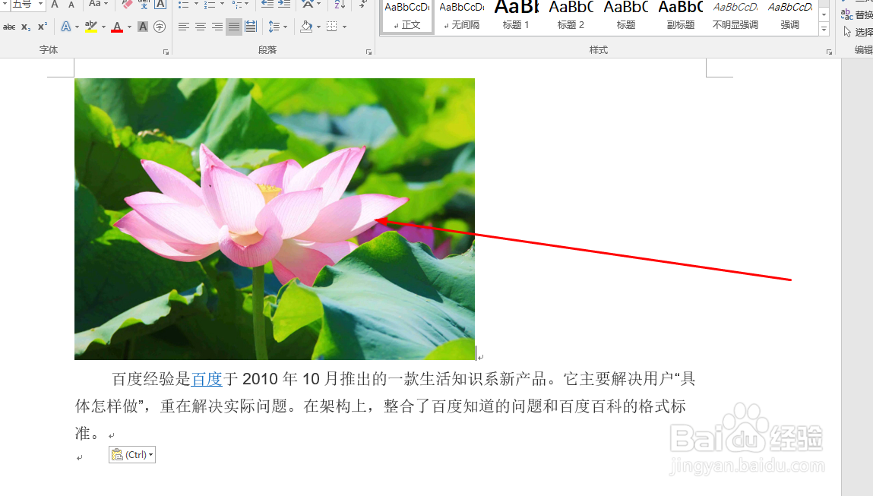Toggle center paragraph alignment
The width and height of the screenshot is (873, 496).
pos(200,25)
